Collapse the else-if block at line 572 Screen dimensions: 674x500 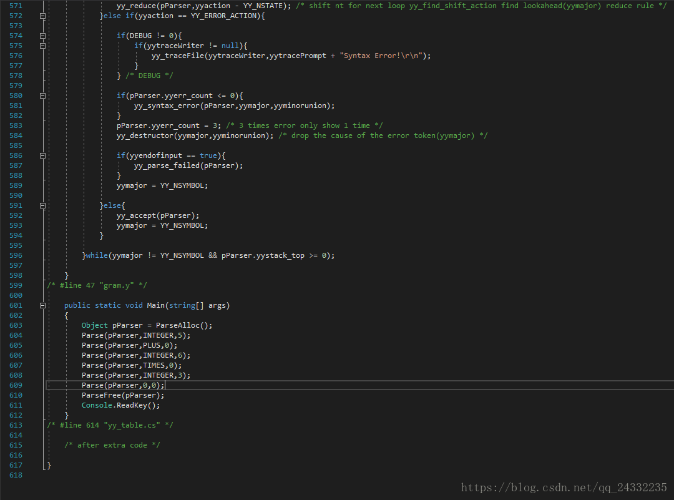(42, 16)
